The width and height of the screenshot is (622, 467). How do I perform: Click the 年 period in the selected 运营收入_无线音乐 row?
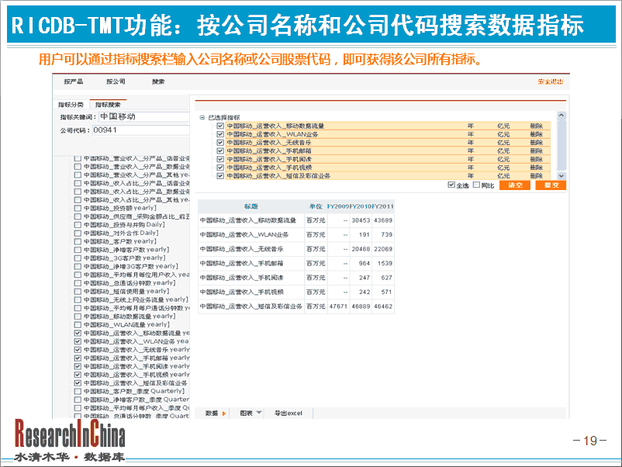coord(471,143)
